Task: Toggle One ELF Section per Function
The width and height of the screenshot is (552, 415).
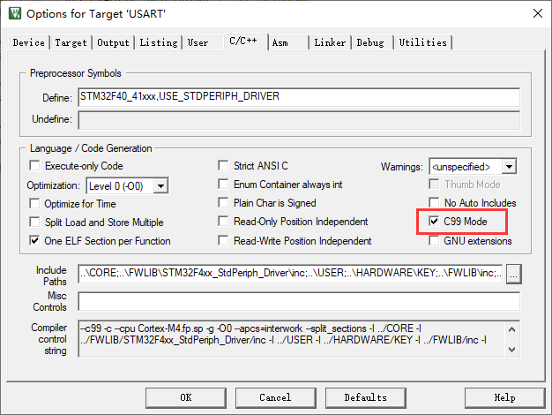Action: [36, 241]
